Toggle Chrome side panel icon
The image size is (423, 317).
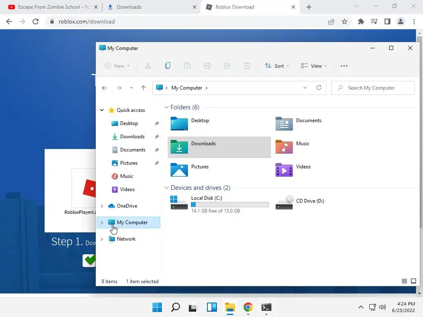(x=387, y=21)
